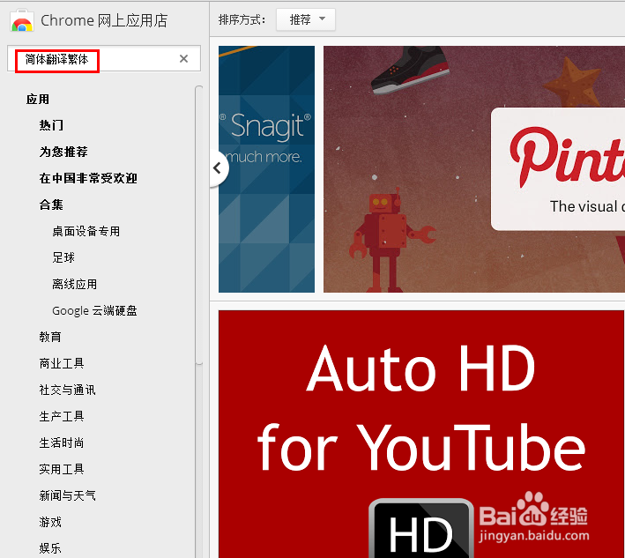Open 在中国非常受欢迎 section
Viewport: 625px width, 558px height.
pos(88,178)
